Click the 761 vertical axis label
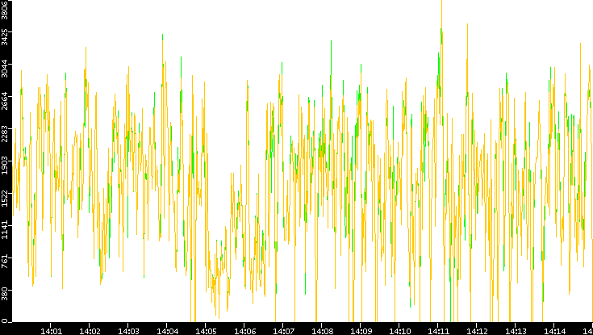Screen dimensions: 593x335 (5, 262)
